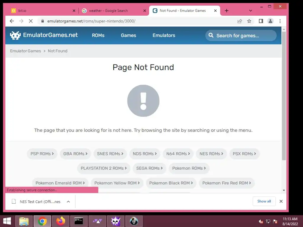Click the Not Found breadcrumb
Viewport: 303px width, 227px height.
click(x=58, y=51)
